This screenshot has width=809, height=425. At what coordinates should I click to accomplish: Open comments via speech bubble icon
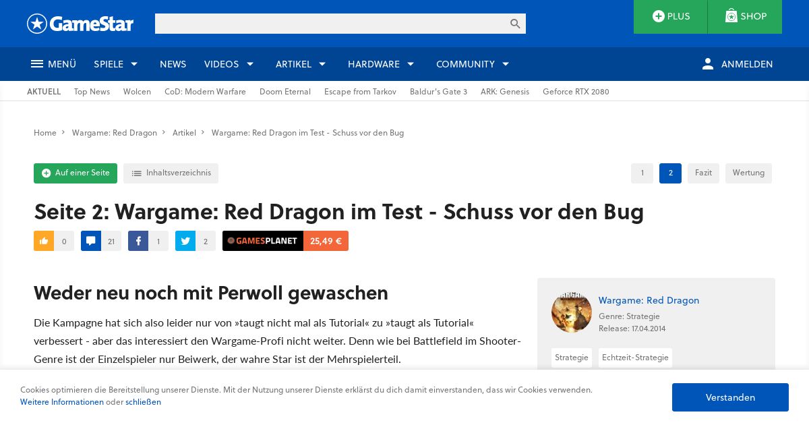pyautogui.click(x=91, y=241)
